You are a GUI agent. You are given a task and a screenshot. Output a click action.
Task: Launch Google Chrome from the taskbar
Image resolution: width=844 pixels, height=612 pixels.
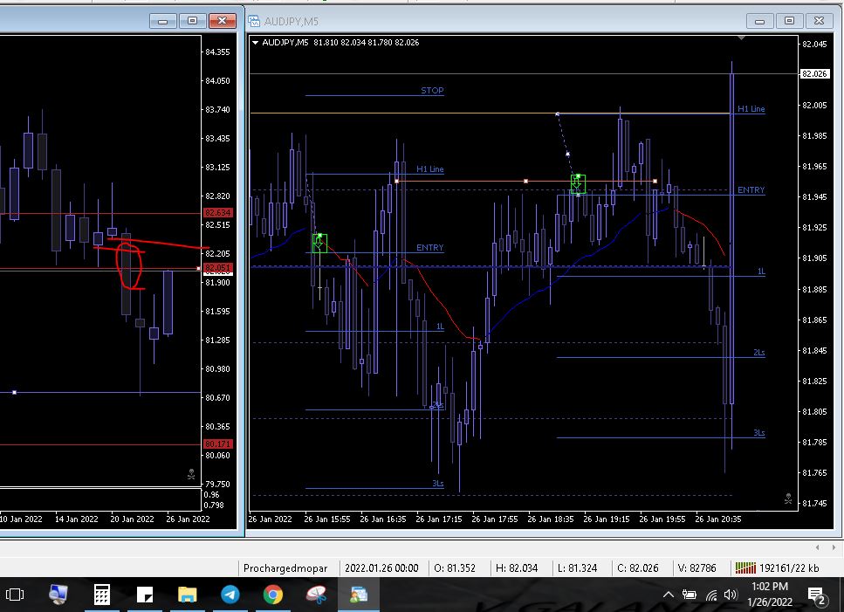pyautogui.click(x=273, y=595)
